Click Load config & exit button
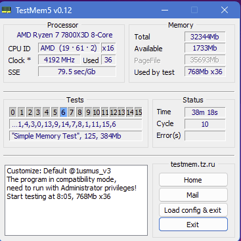Viewport: 241px width, 241px height. 193,210
